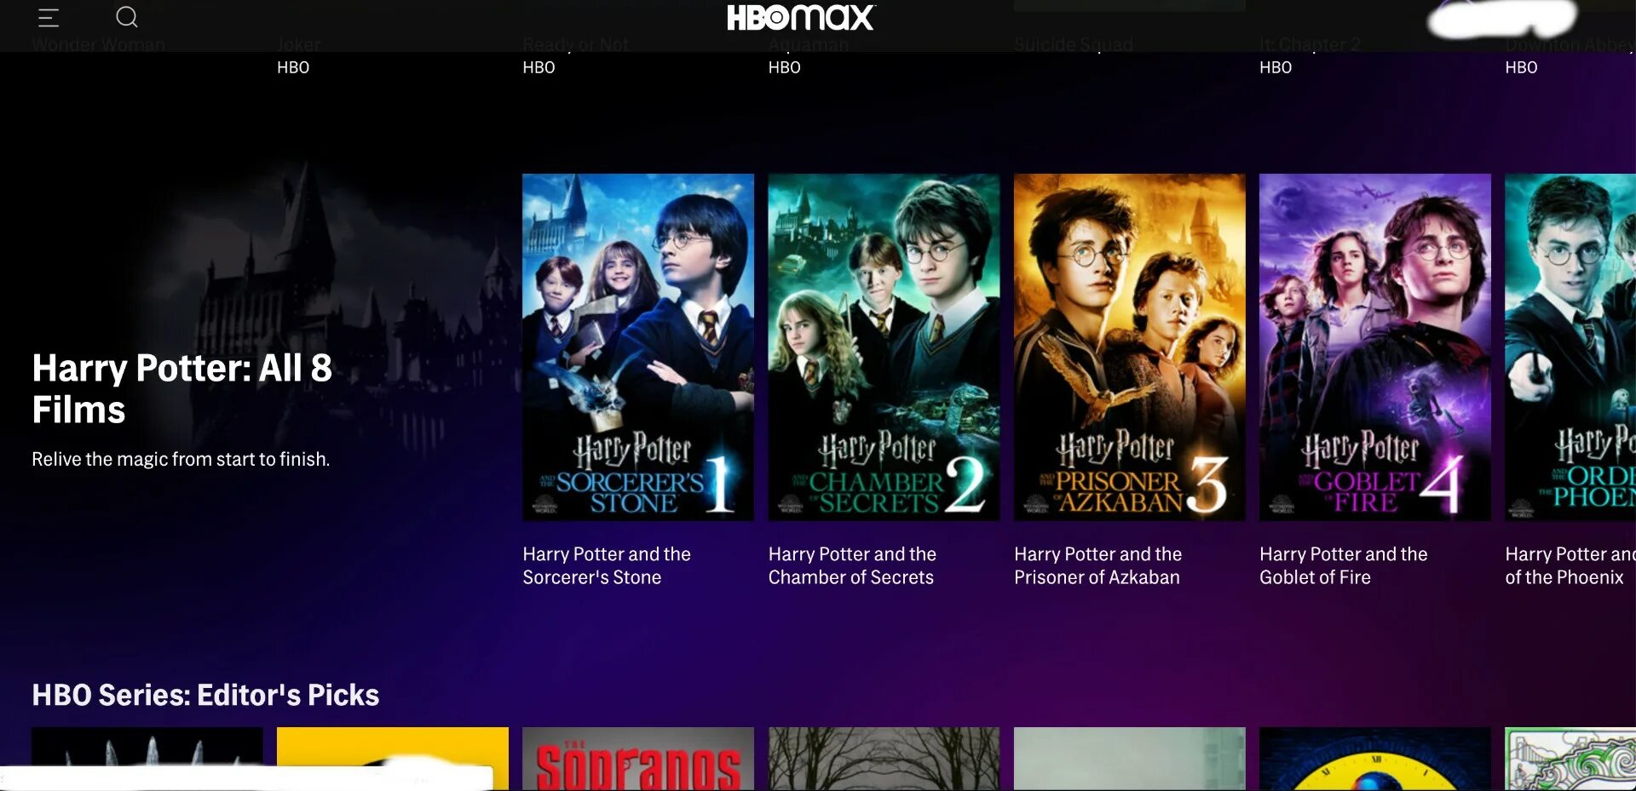Image resolution: width=1636 pixels, height=791 pixels.
Task: Open the pale grey series thumbnail
Action: 1130,759
